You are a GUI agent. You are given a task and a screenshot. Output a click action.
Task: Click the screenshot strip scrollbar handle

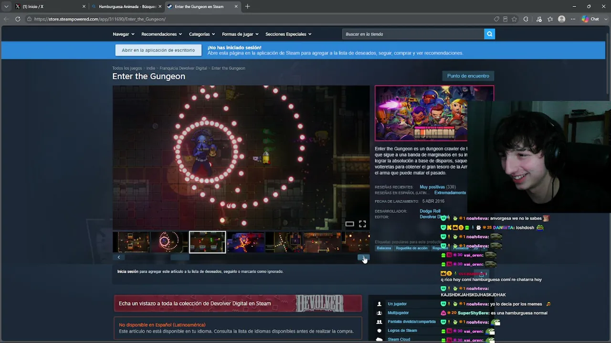[179, 257]
